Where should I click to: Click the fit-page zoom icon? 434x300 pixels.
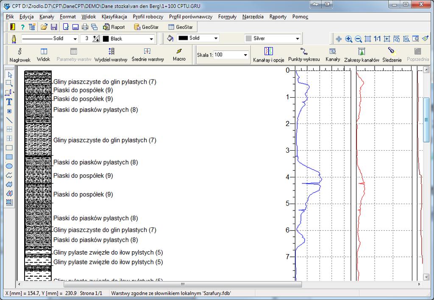[367, 39]
